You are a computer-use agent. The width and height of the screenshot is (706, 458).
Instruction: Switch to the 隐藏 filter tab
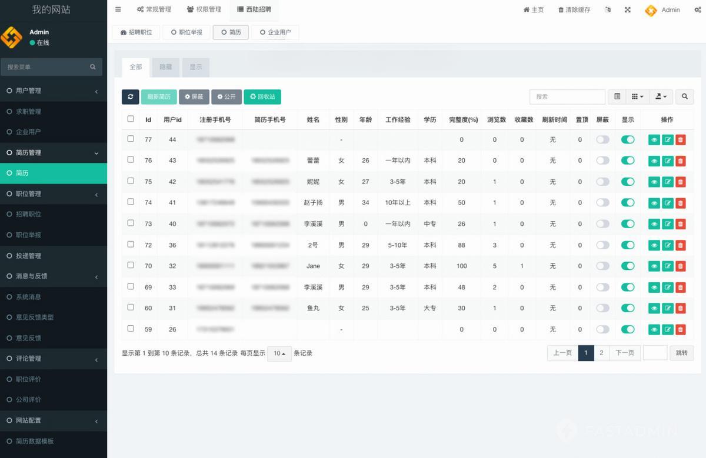166,67
